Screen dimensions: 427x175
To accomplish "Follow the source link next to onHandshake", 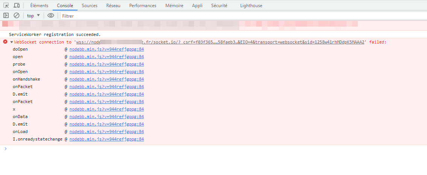I will pyautogui.click(x=106, y=79).
